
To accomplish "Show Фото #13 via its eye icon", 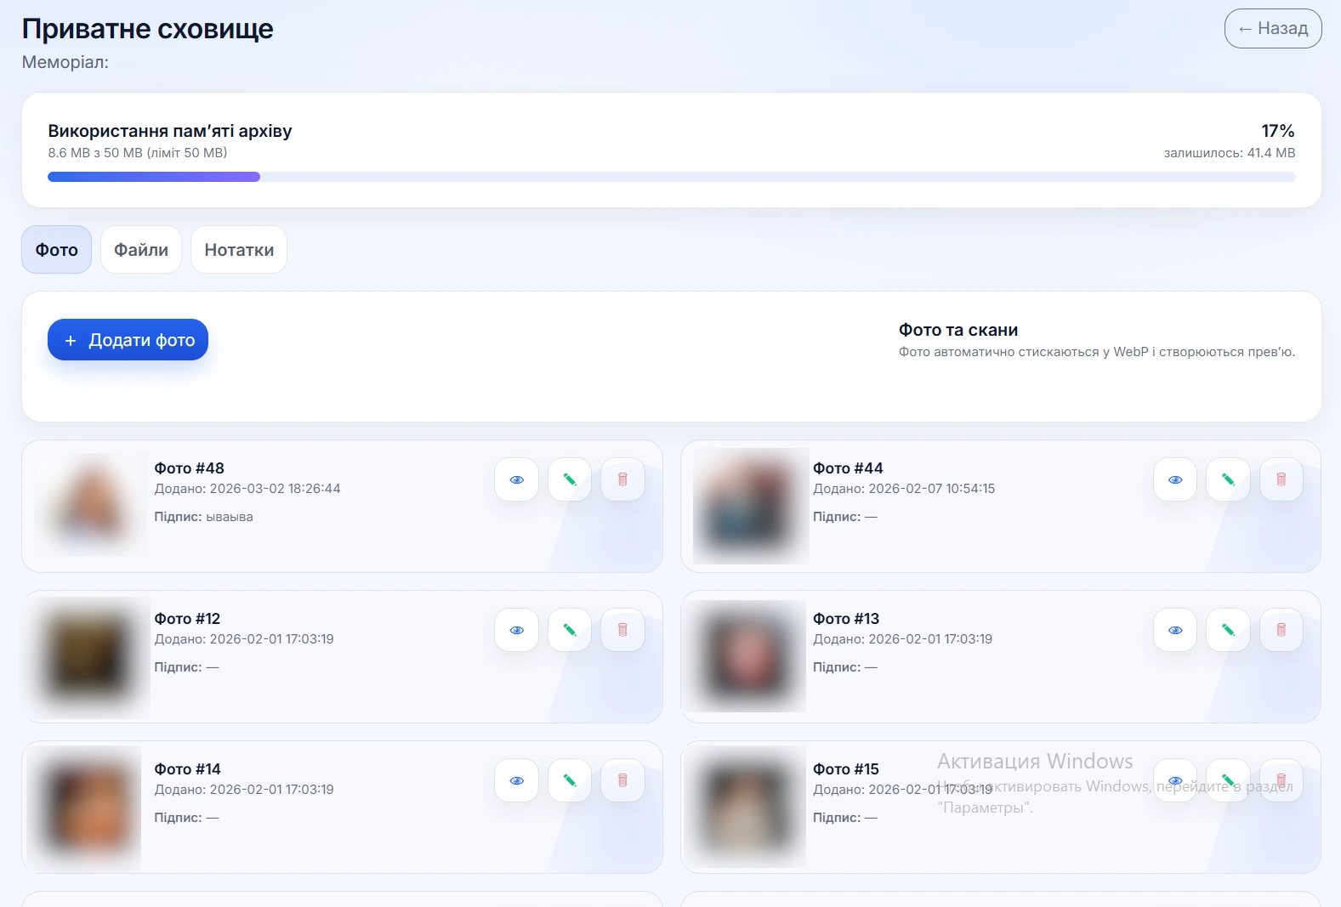I will pos(1175,630).
